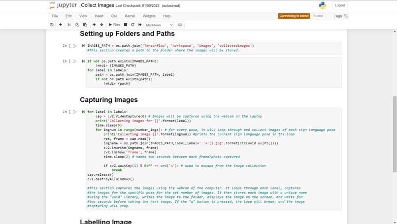Click the cap.release() line
The image size is (397, 224).
click(x=100, y=175)
